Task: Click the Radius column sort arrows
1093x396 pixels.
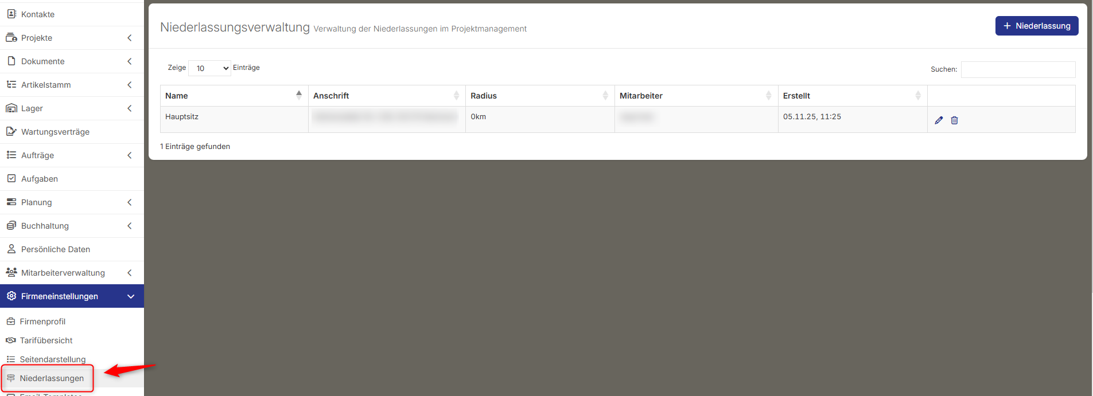Action: [605, 96]
